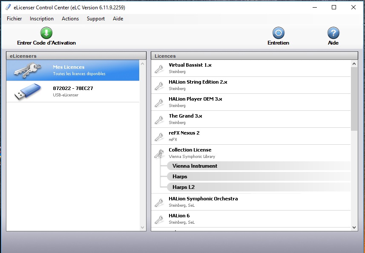365x253 pixels.
Task: Maximize the eLicenser Control Center window
Action: pyautogui.click(x=334, y=7)
